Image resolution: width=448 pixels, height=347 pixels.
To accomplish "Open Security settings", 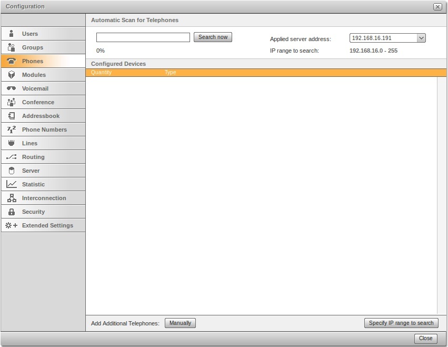I will [43, 212].
